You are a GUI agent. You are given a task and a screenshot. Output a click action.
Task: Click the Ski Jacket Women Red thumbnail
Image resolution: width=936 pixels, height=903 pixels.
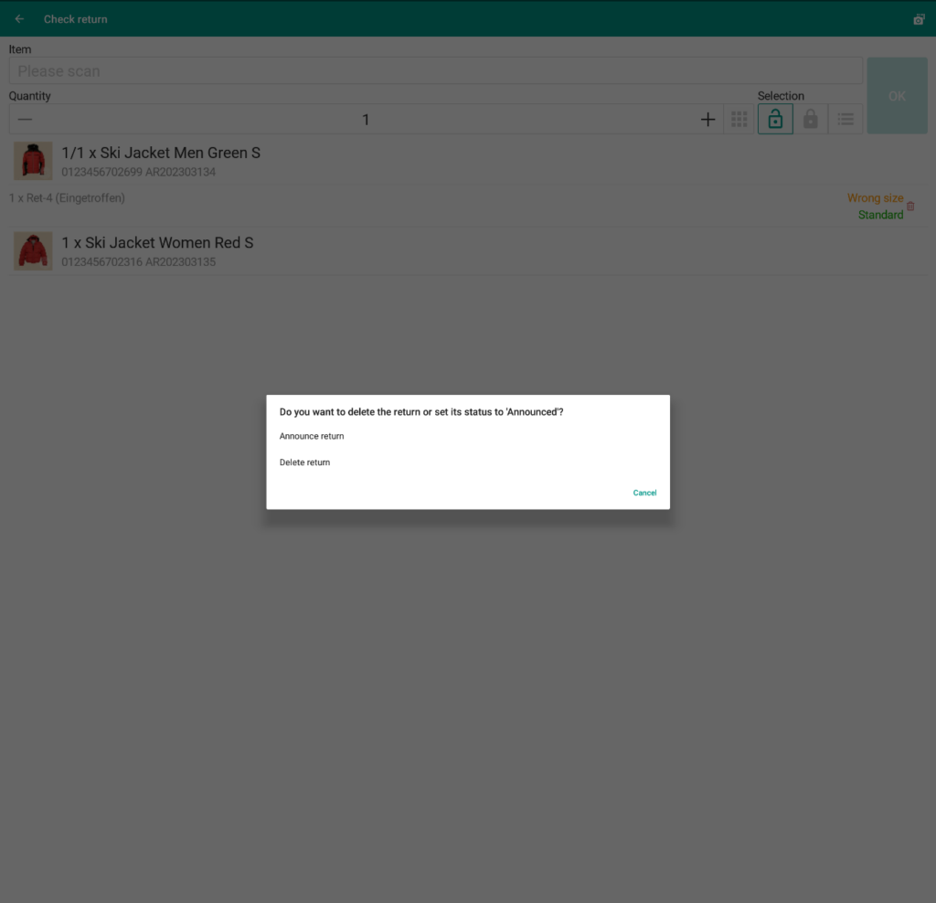coord(33,250)
